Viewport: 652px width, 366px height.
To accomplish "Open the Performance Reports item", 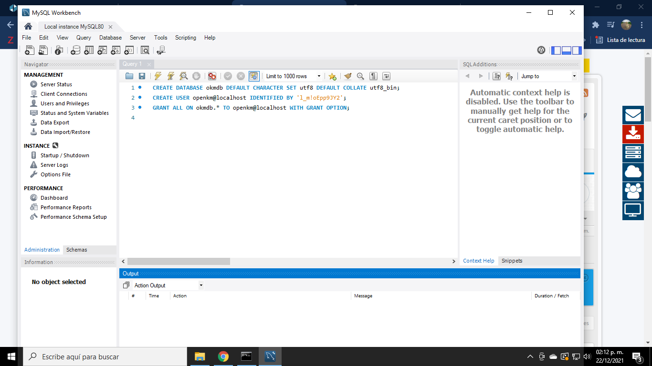I will pyautogui.click(x=66, y=207).
